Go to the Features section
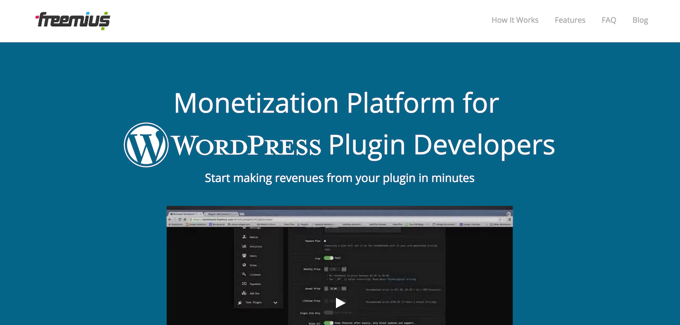The image size is (680, 325). (570, 20)
